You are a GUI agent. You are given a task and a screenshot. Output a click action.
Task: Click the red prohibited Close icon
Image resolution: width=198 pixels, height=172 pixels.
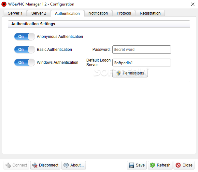[x=178, y=165]
